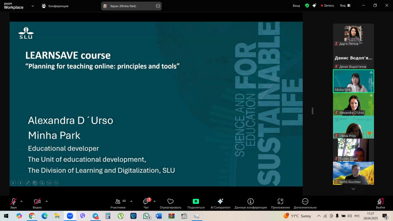Select Дар'я Легеза video thumbnail
This screenshot has height=221, width=393.
coord(353,35)
